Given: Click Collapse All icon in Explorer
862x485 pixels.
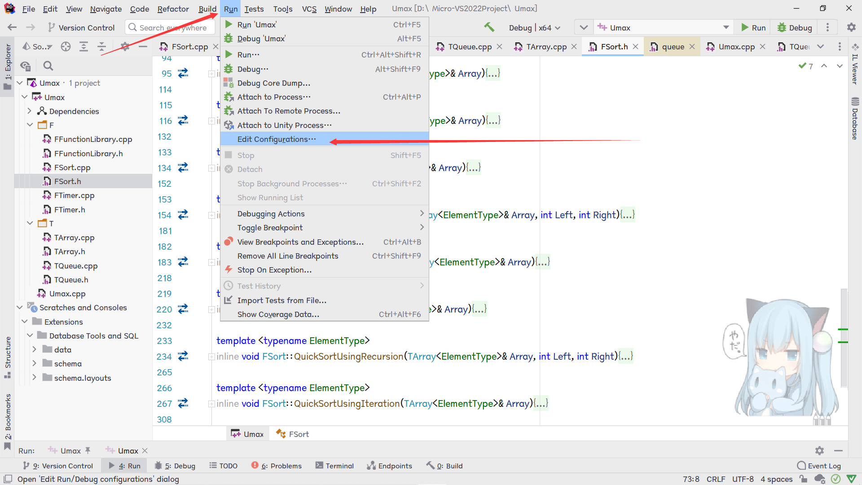Looking at the screenshot, I should 102,46.
